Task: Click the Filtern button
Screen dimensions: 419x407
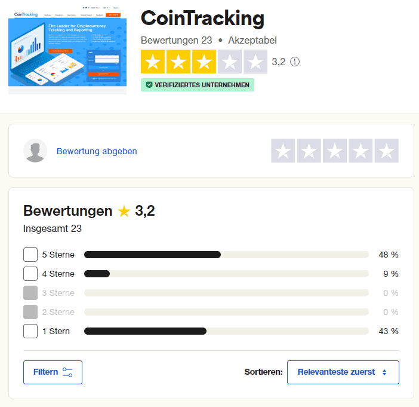Action: pyautogui.click(x=53, y=372)
